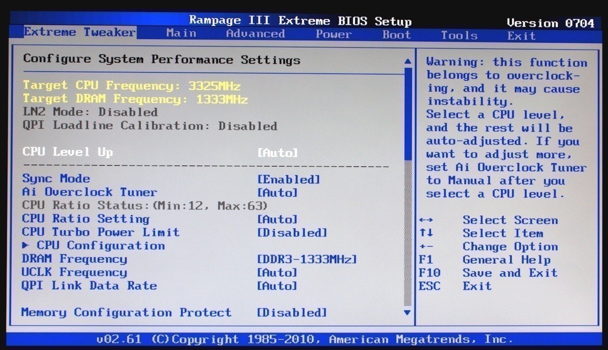Click the settings list scrollbar track

pyautogui.click(x=408, y=187)
